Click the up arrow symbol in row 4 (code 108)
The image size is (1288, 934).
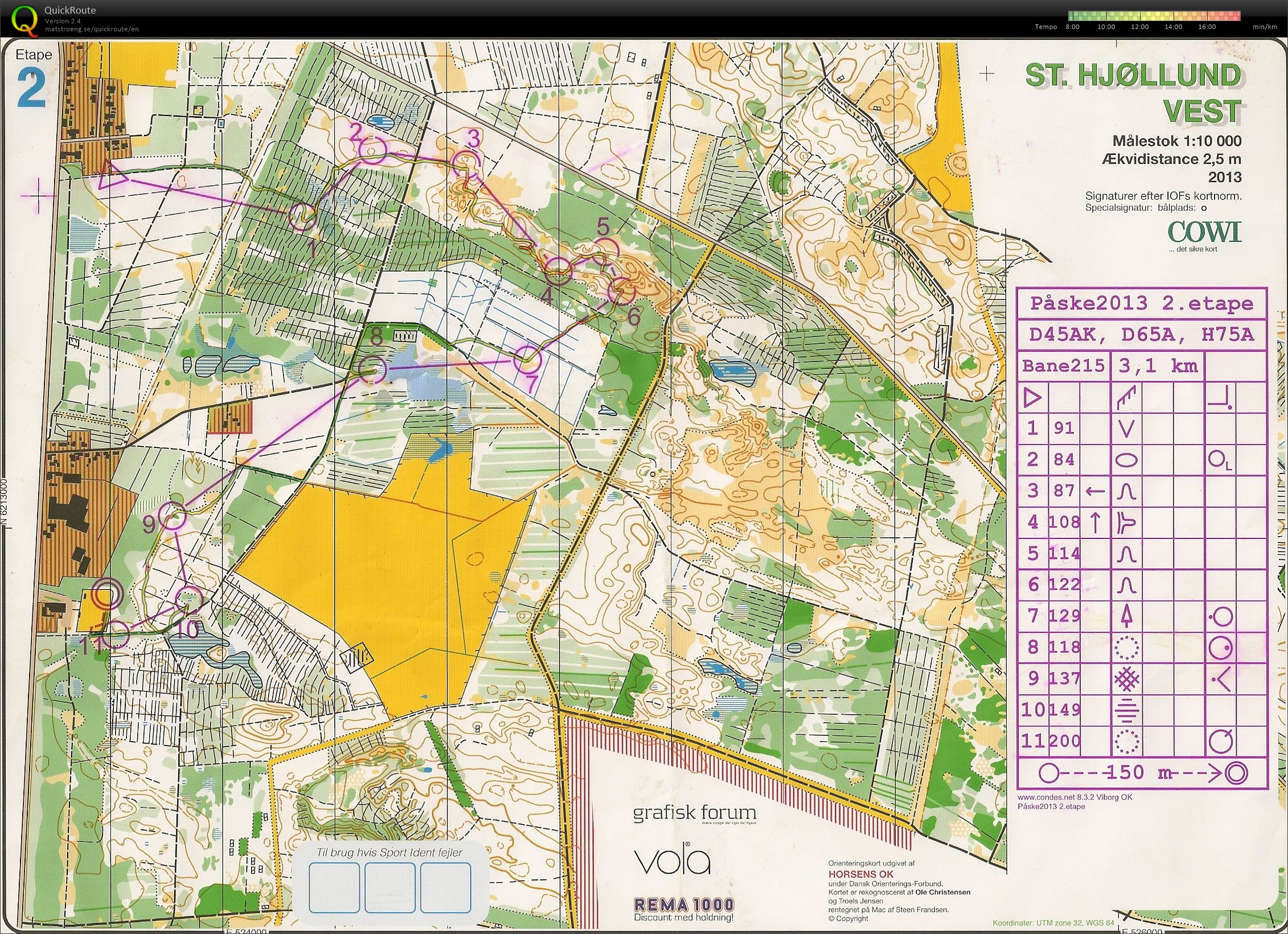pos(1096,522)
